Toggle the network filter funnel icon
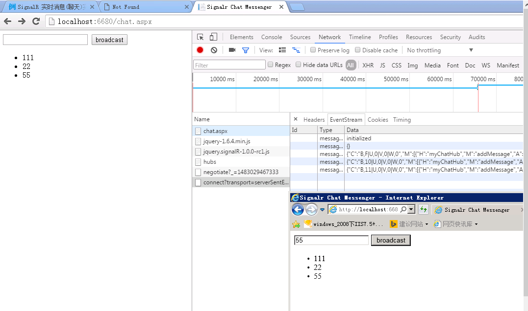The image size is (528, 311). (246, 50)
